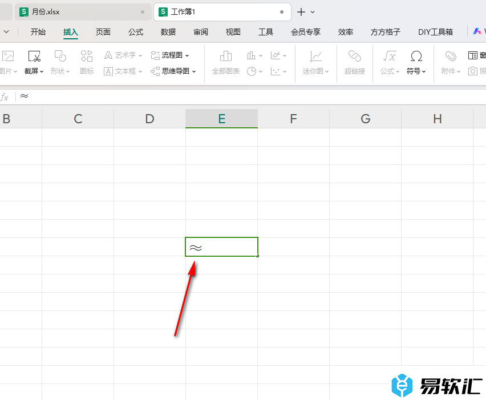The height and width of the screenshot is (400, 486).
Task: Click the 图片 picture icon
Action: 8,56
